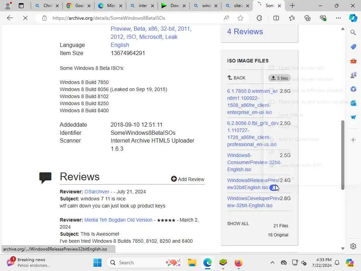Download Windows8-ConsumerPreview-32bit-English.iso
361x271 pixels.
(x=254, y=162)
